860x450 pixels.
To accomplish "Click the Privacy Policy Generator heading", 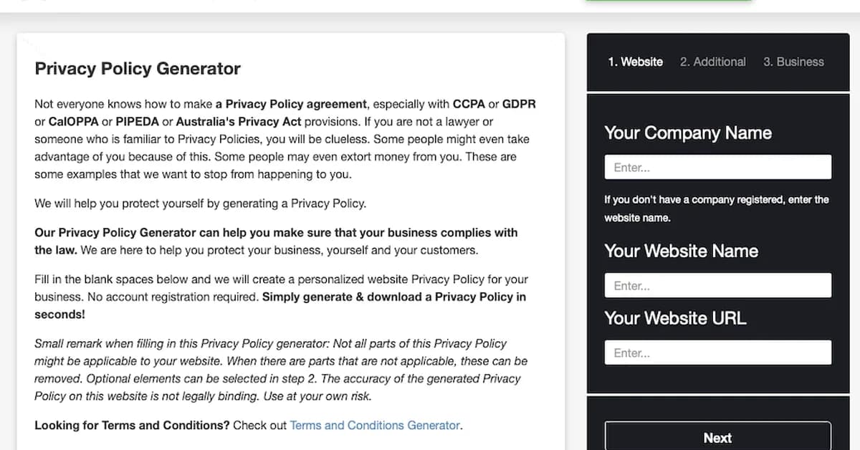I will pos(137,68).
